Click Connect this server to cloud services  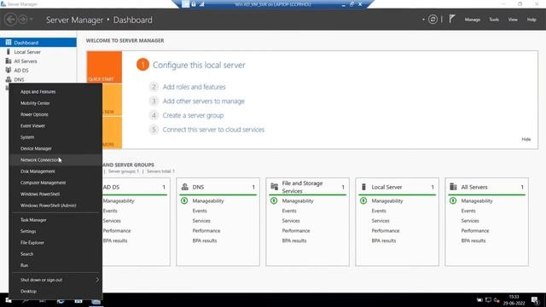(x=213, y=130)
